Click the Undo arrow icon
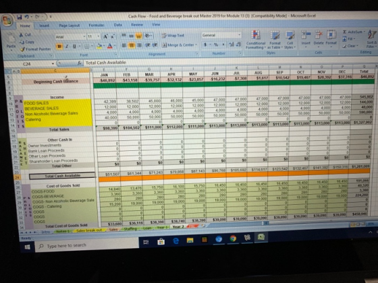The width and height of the screenshot is (378, 283). [x=27, y=17]
